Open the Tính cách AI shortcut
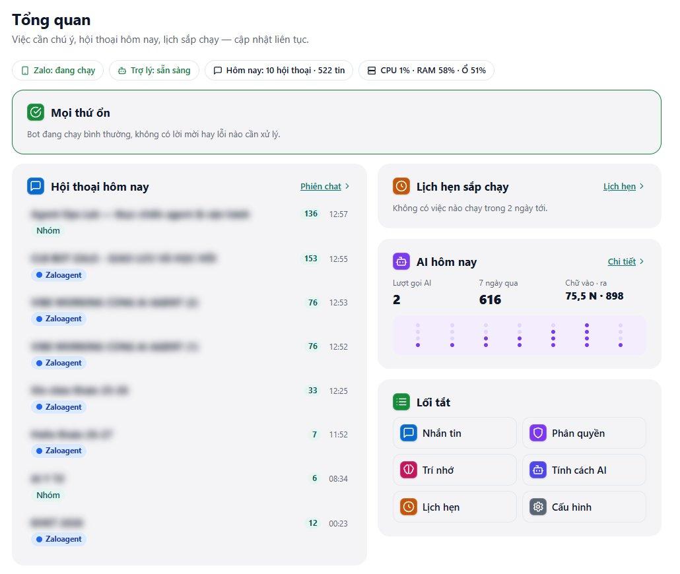 [584, 470]
